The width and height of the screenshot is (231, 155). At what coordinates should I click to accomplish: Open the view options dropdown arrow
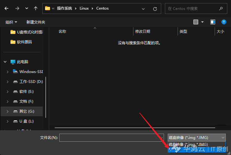pos(202,22)
